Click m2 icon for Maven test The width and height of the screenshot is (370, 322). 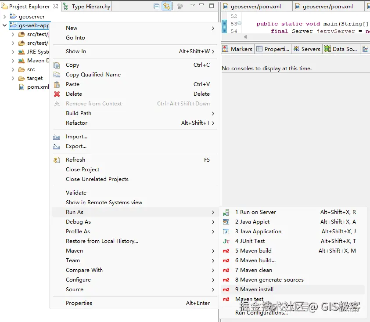point(226,299)
